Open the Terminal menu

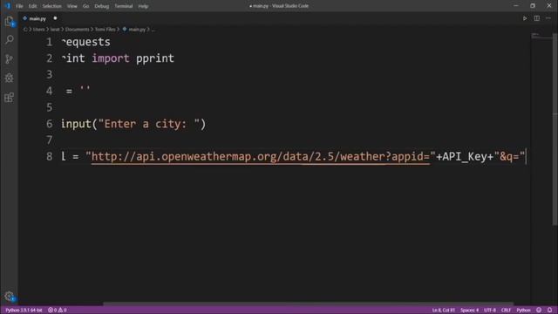[124, 6]
